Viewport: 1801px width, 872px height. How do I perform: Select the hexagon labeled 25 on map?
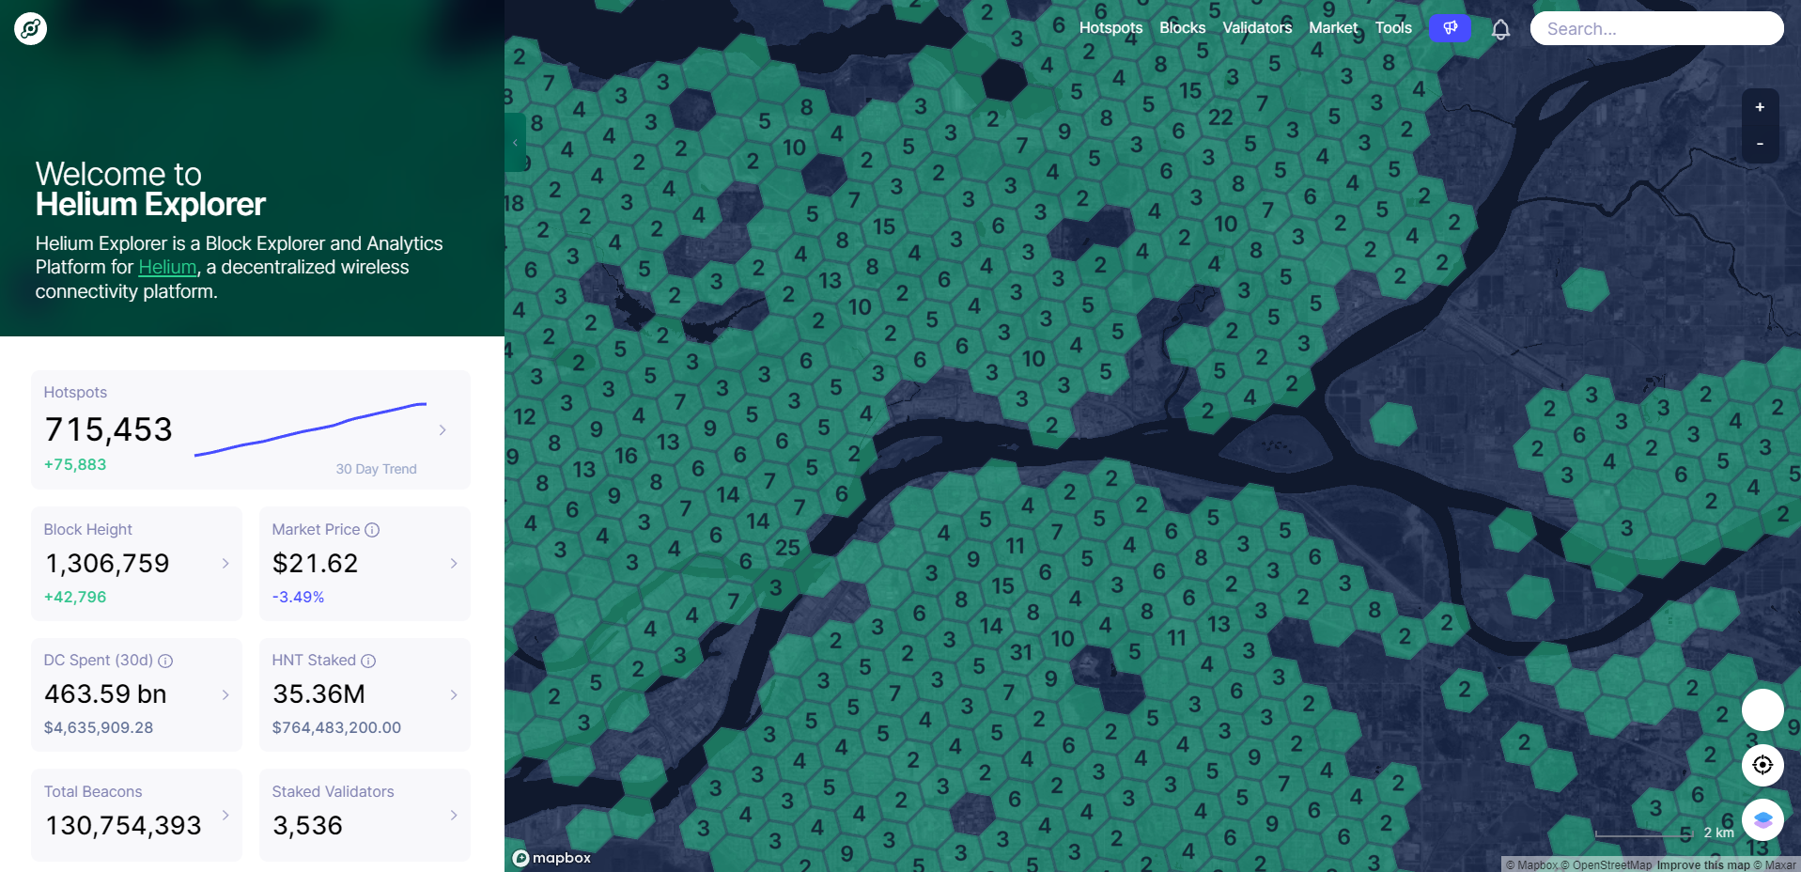787,547
